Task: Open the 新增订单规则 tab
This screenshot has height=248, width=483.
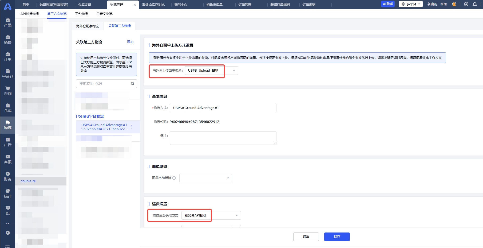Action: point(280,5)
